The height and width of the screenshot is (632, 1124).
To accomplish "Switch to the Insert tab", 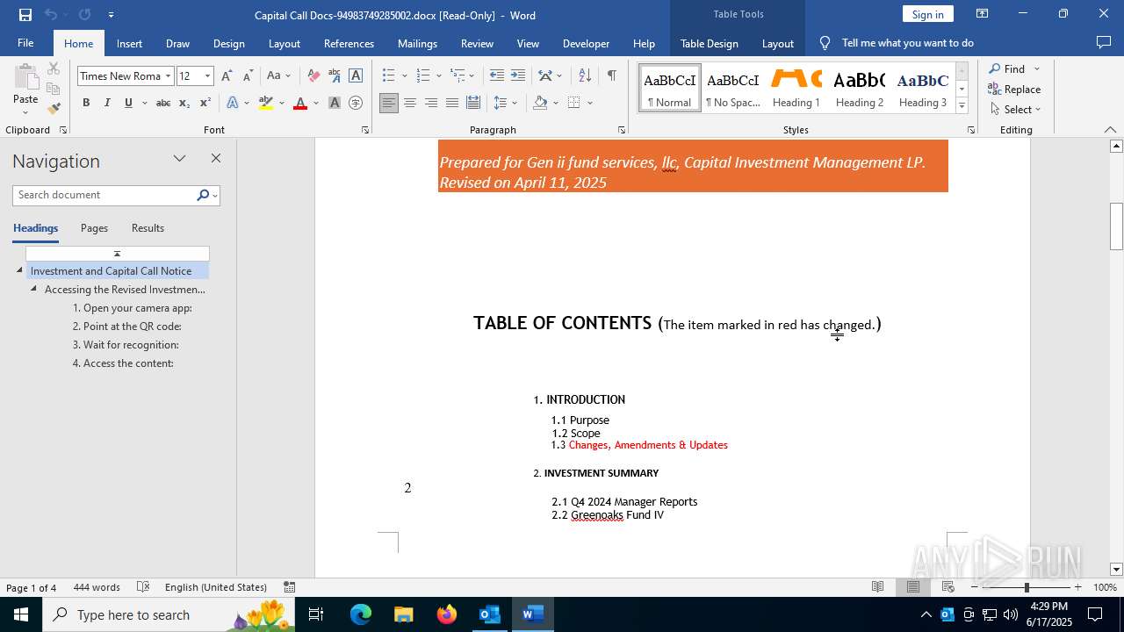I will [x=129, y=43].
